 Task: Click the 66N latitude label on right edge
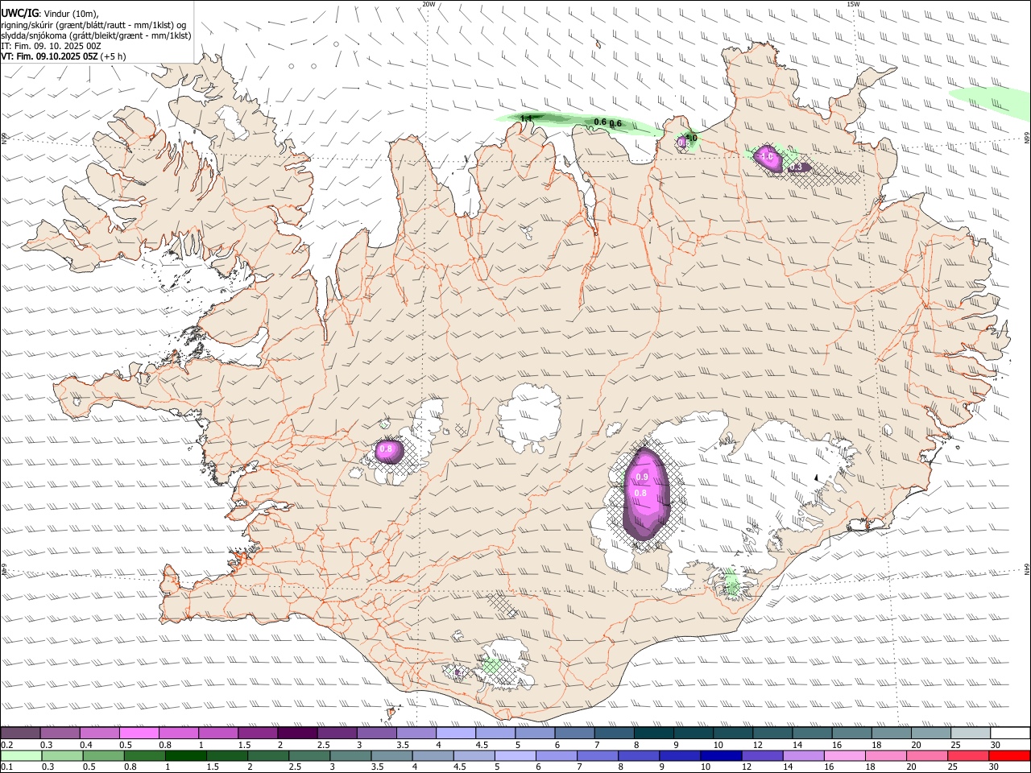[x=1027, y=139]
